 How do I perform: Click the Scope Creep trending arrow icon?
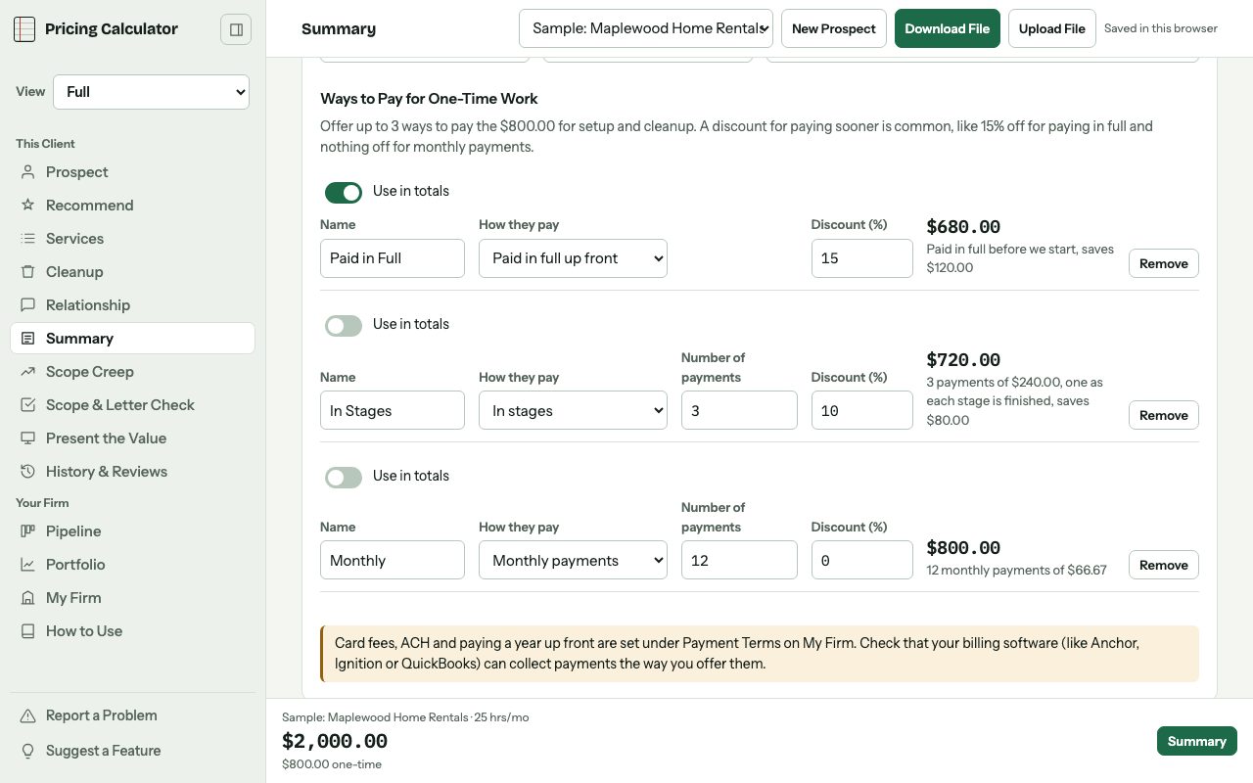tap(27, 372)
